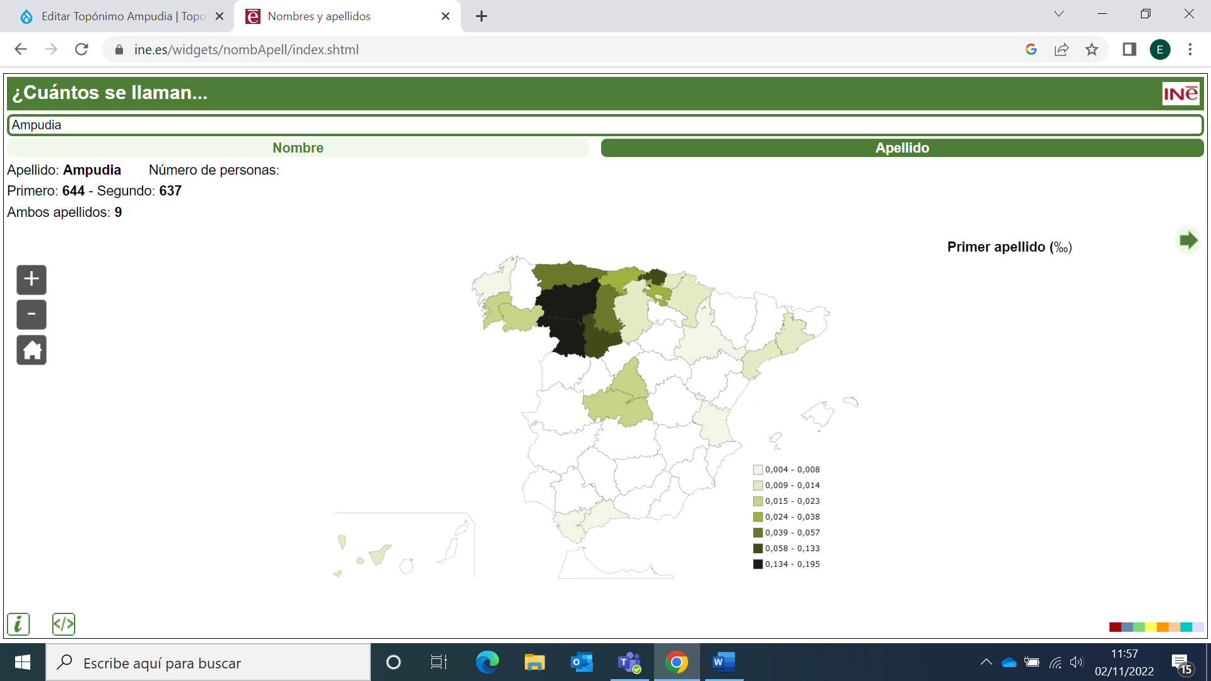The height and width of the screenshot is (681, 1211).
Task: Expand the tab search chevron
Action: tap(1059, 14)
